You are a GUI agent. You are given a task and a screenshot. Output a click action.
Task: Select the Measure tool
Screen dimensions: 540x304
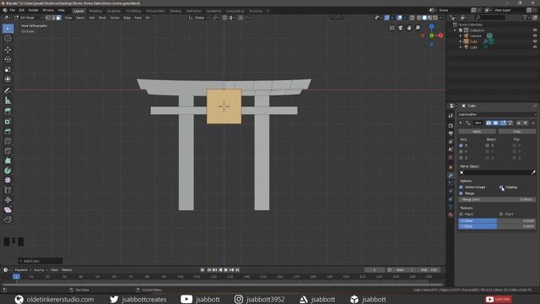point(8,100)
